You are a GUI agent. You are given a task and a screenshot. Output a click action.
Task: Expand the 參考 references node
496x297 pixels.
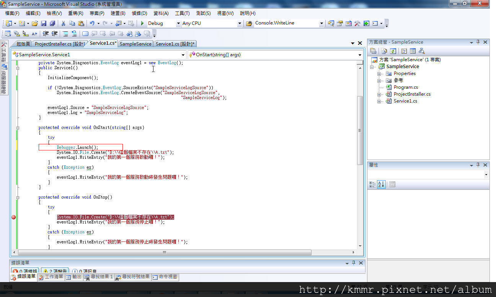[379, 80]
